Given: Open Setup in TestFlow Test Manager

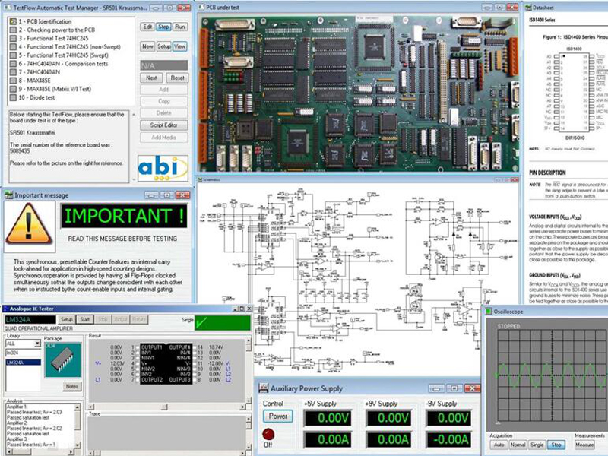Looking at the screenshot, I should click(163, 46).
